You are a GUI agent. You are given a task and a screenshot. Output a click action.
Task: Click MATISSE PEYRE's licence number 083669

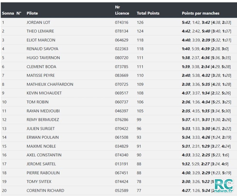coord(122,75)
